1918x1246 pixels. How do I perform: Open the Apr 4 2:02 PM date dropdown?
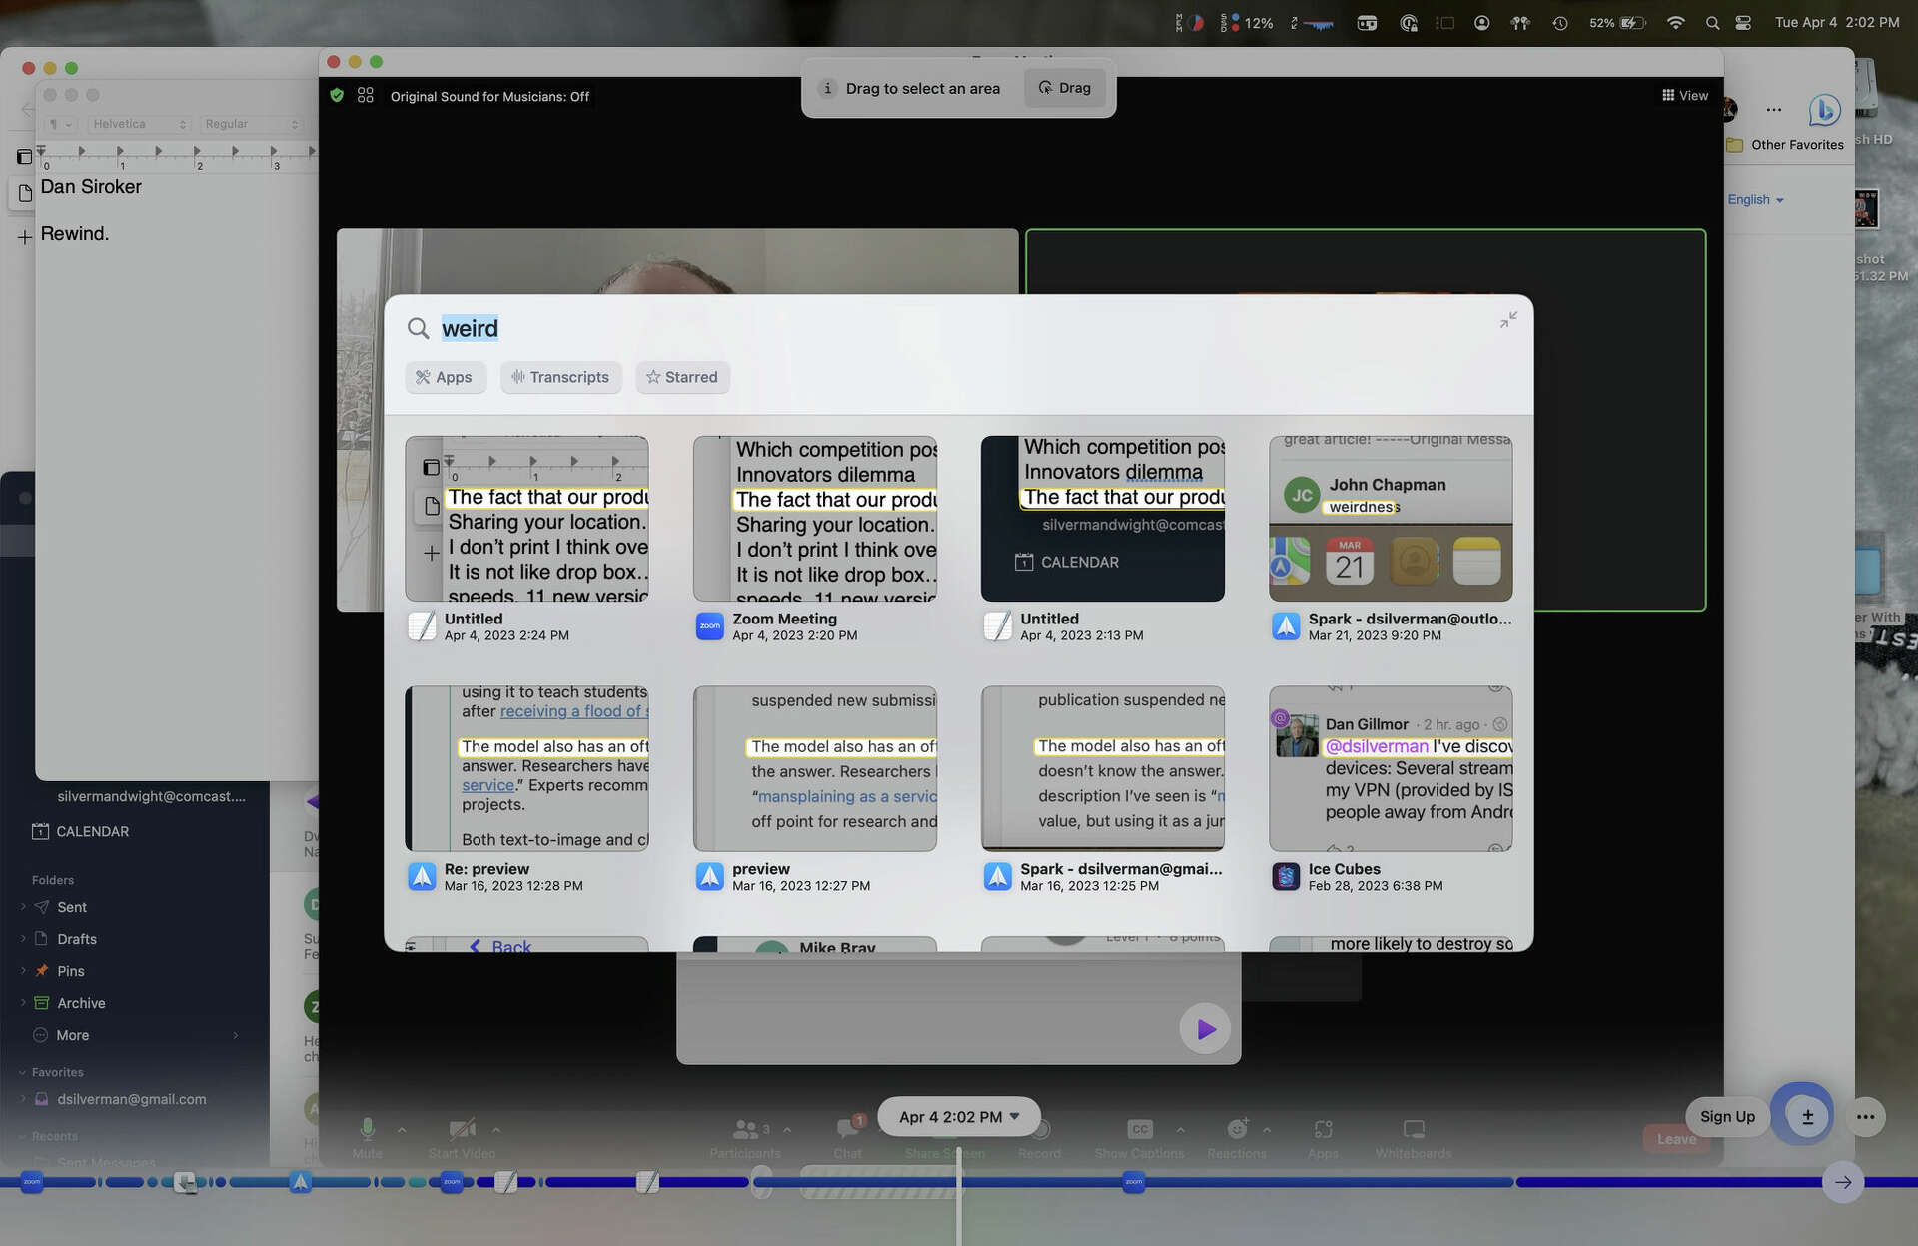point(957,1116)
